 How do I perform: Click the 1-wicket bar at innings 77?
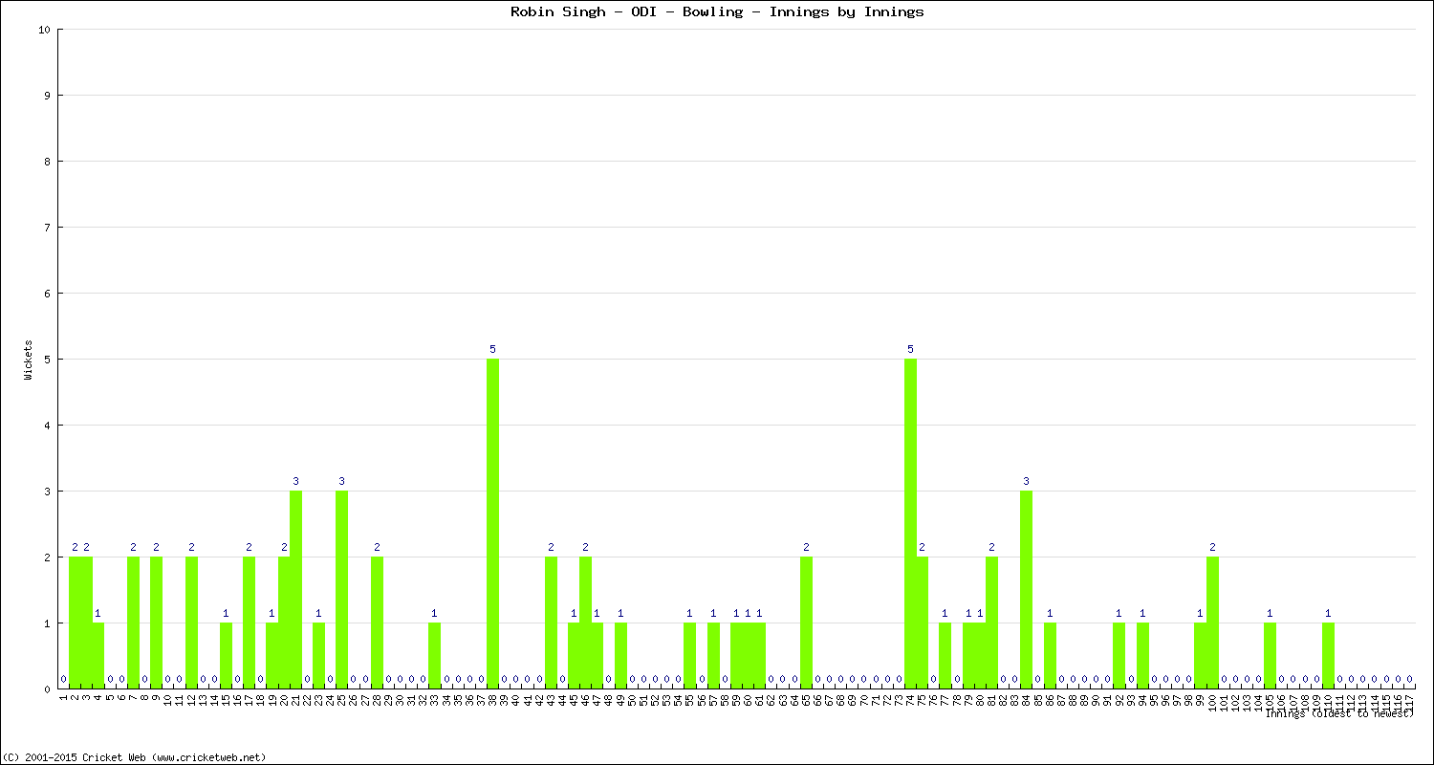945,656
